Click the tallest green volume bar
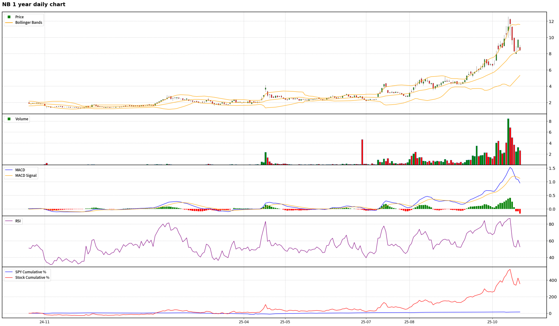Viewport: 559px width, 326px height. (508, 142)
